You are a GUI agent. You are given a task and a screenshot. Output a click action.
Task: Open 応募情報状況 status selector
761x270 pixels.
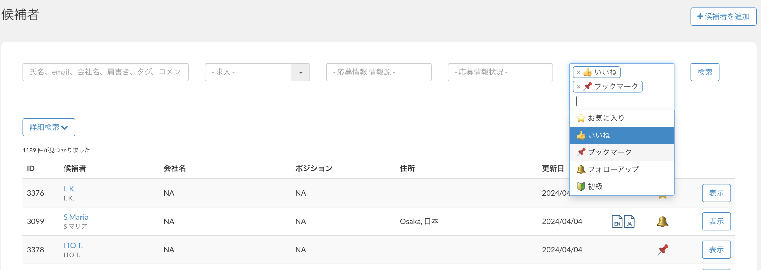[x=500, y=72]
